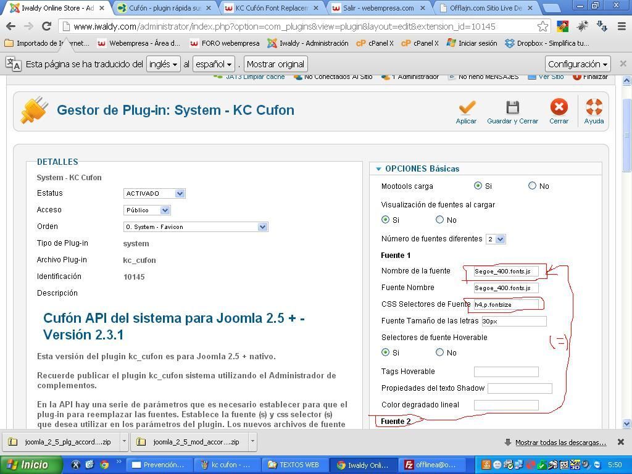This screenshot has width=632, height=474.
Task: Click the page vertical scrollbar thumb
Action: [627, 135]
